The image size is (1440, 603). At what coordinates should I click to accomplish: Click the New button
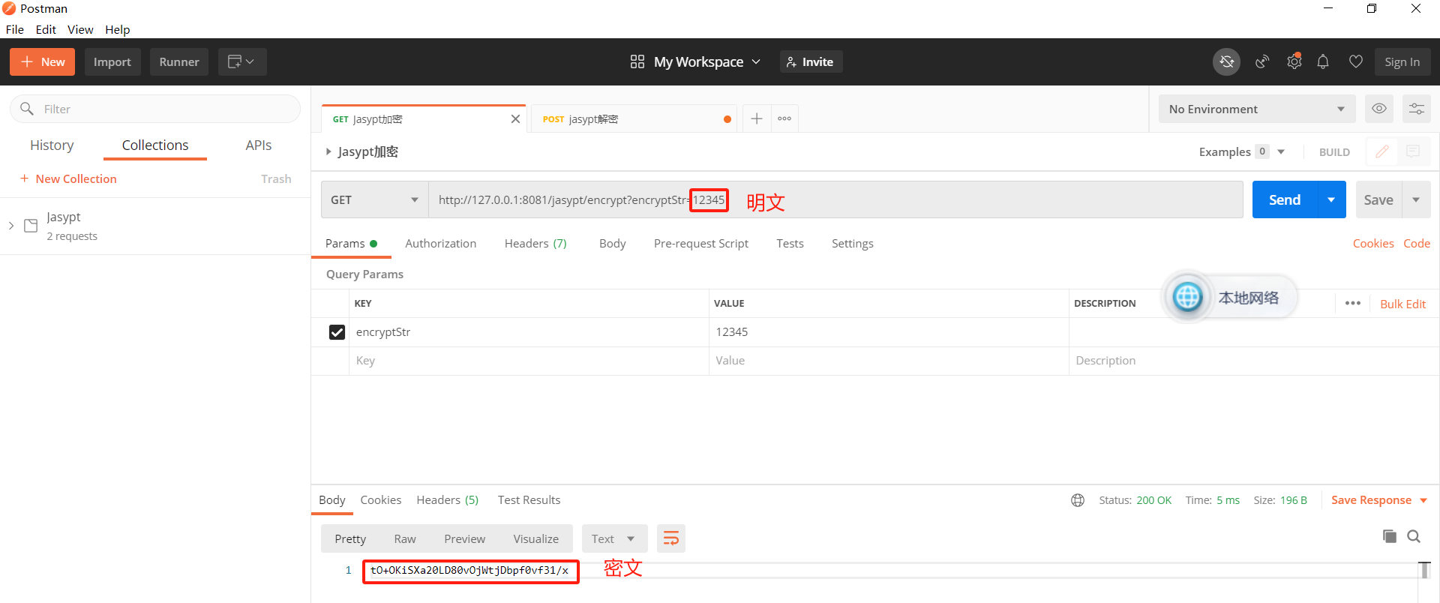[x=42, y=61]
